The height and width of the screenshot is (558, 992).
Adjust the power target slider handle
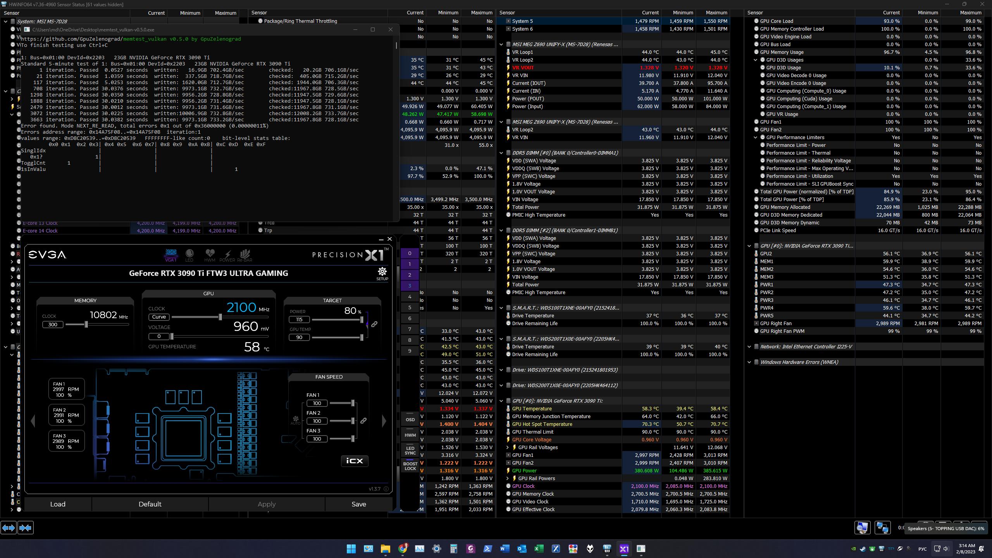(362, 320)
